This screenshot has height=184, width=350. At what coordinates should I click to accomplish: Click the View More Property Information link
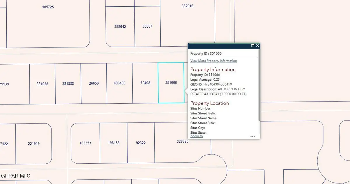(x=213, y=61)
